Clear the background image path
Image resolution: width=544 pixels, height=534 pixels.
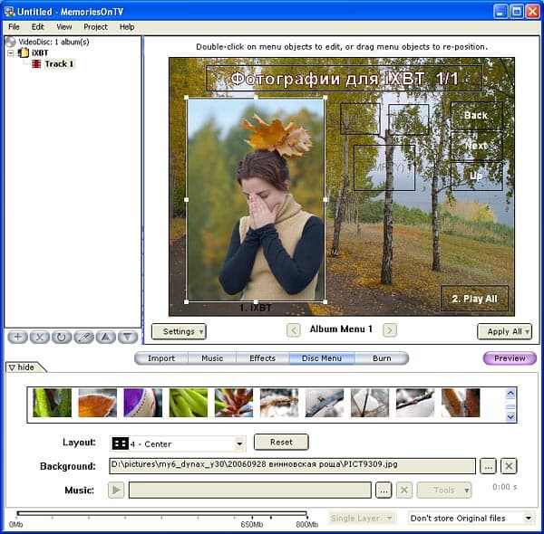[509, 466]
